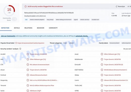Click the Trellix (HX) detection warning icon

pos(102,85)
